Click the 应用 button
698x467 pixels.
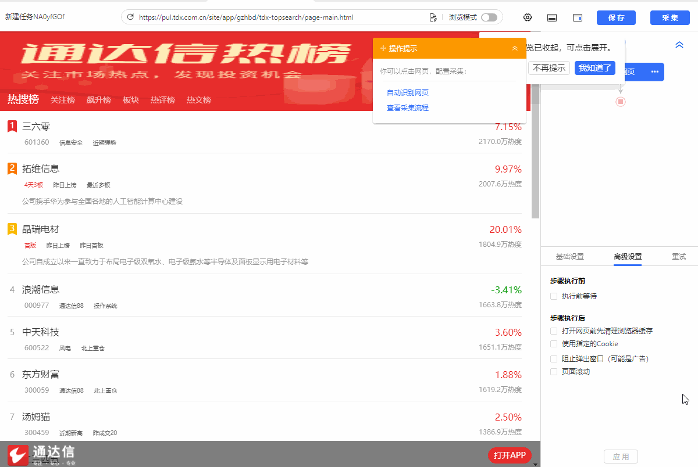coord(621,457)
